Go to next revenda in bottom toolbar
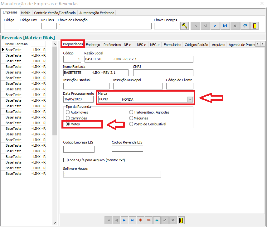The width and height of the screenshot is (267, 227). 124,220
